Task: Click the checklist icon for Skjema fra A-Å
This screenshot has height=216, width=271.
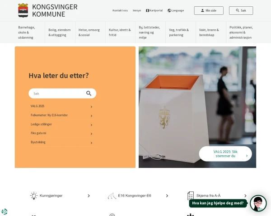Action: point(191,196)
